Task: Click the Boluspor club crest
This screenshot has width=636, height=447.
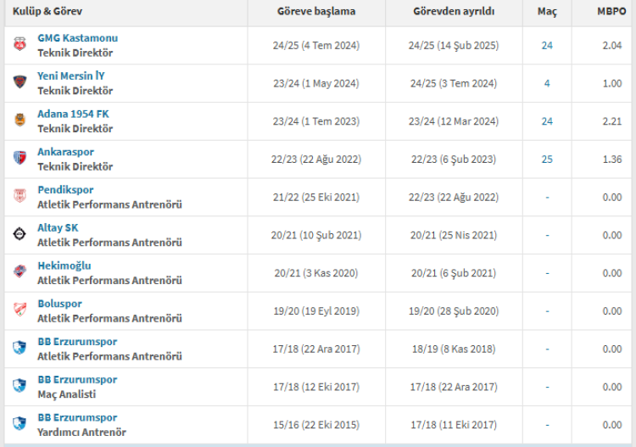Action: (x=20, y=310)
